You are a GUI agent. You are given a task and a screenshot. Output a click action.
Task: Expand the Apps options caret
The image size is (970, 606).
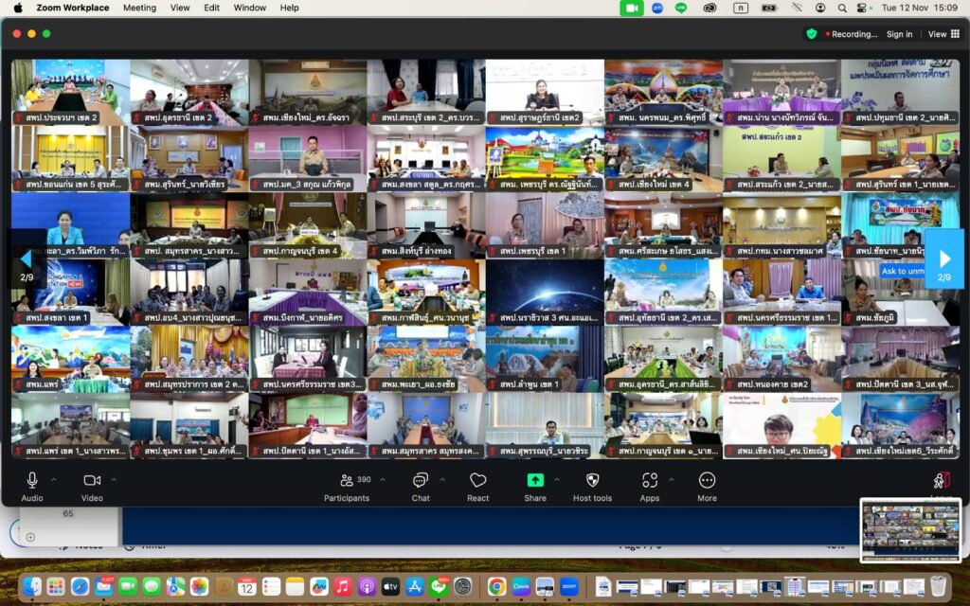coord(672,480)
